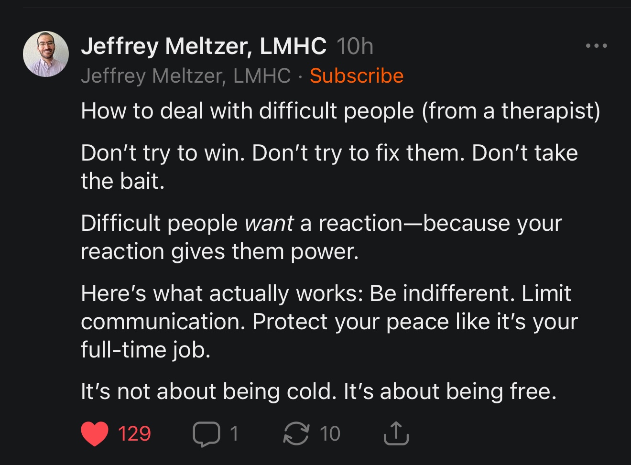This screenshot has height=465, width=631.
Task: Open the post at the headline about difficult people
Action: pyautogui.click(x=340, y=111)
